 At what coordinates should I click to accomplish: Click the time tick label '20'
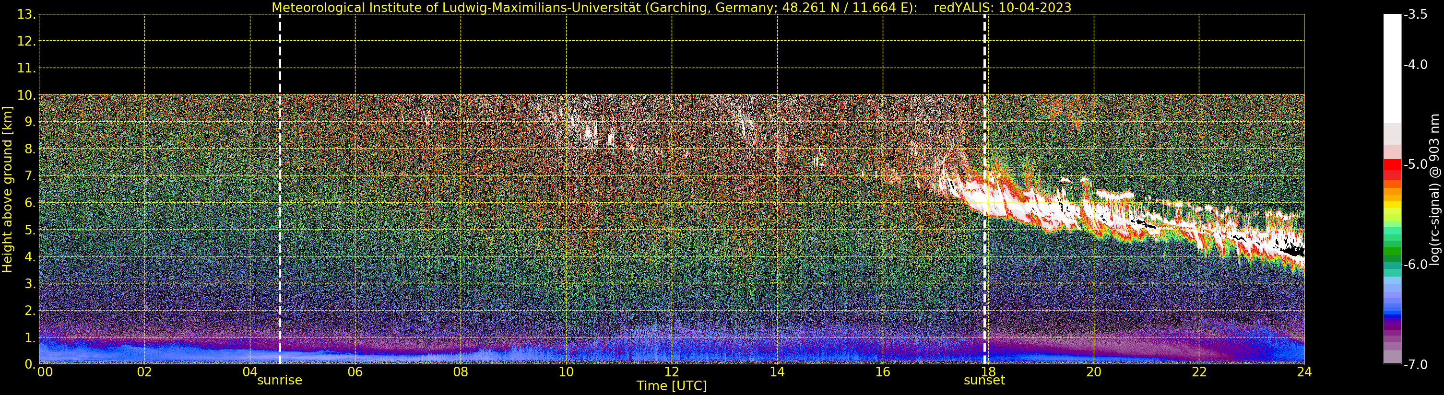[x=1094, y=372]
